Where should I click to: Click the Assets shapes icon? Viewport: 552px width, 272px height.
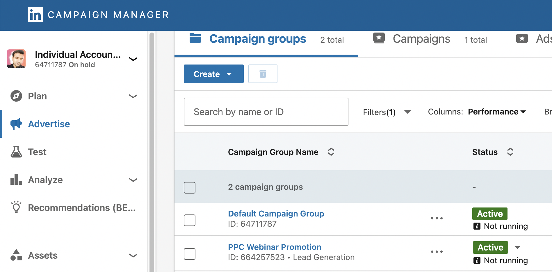point(16,255)
